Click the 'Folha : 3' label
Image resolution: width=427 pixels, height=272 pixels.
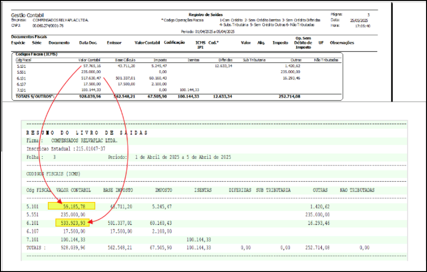pyautogui.click(x=41, y=157)
